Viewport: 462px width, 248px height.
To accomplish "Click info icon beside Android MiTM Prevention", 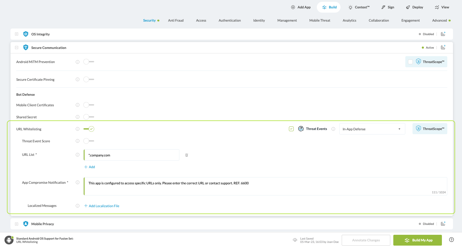I will (77, 62).
